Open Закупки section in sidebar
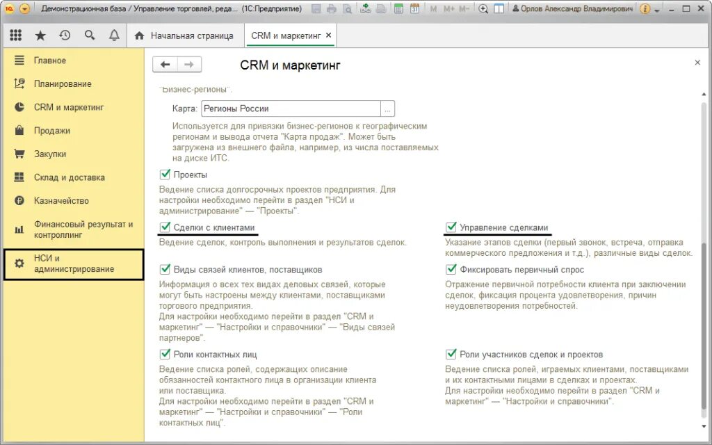This screenshot has width=712, height=445. pos(74,154)
